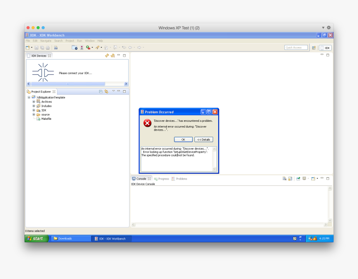Image resolution: width=358 pixels, height=279 pixels.
Task: Open the Navigate menu
Action: (x=46, y=41)
